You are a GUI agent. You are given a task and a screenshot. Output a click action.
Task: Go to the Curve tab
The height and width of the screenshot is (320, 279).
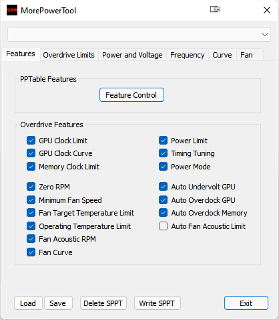(222, 55)
